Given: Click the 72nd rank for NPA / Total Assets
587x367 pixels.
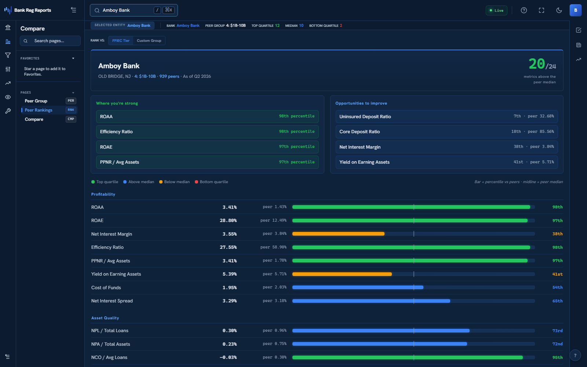Looking at the screenshot, I should (557, 344).
